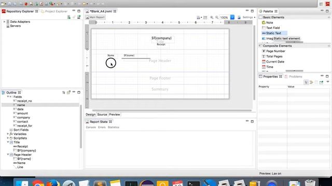Switch to the Project Explorer tab
Image resolution: width=332 pixels, height=186 pixels.
click(x=54, y=11)
